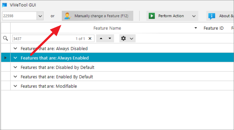Go to previous search result arrow
Viewport: 234px width, 130px height.
[101, 38]
